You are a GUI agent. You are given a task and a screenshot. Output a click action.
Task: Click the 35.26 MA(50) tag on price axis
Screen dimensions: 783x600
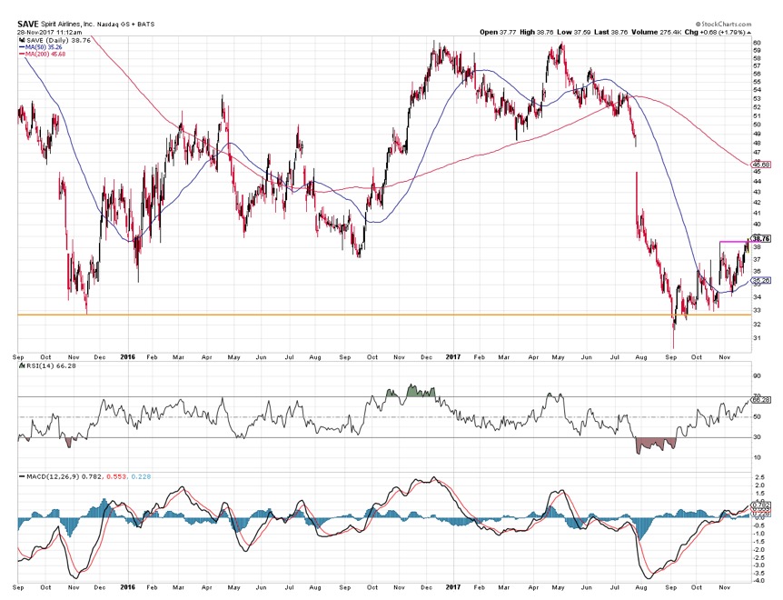point(761,281)
